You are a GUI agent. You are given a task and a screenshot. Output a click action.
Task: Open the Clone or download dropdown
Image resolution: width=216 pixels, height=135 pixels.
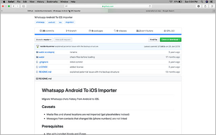[170, 39]
